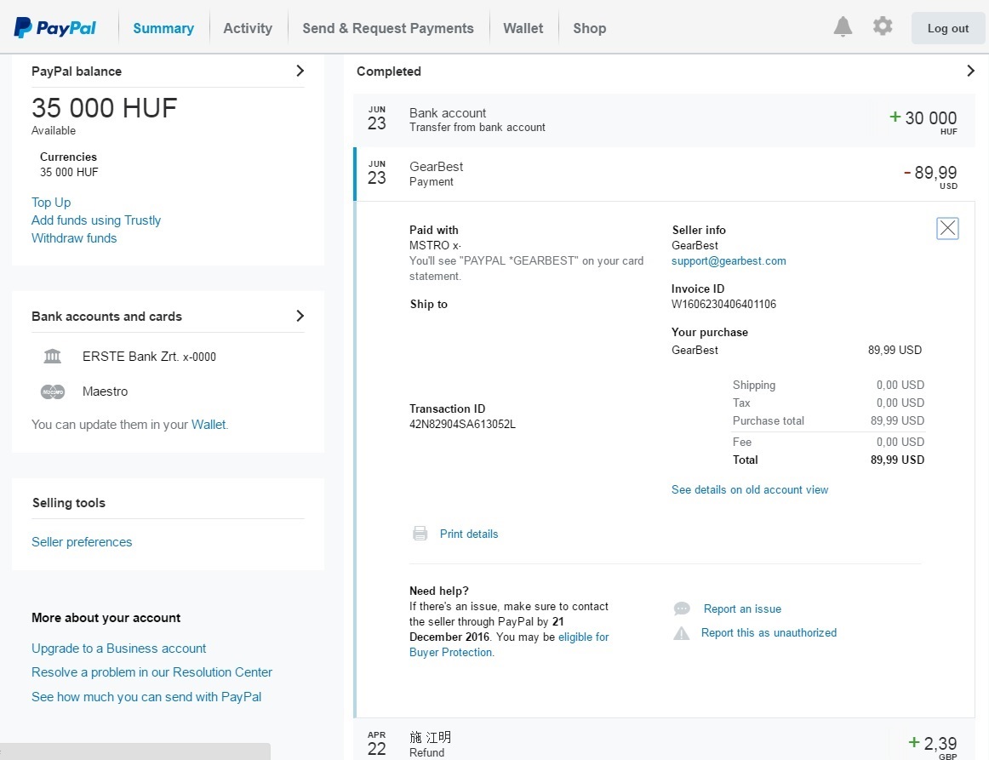Viewport: 989px width, 760px height.
Task: Click the support@gearbest.com email link
Action: click(x=729, y=261)
